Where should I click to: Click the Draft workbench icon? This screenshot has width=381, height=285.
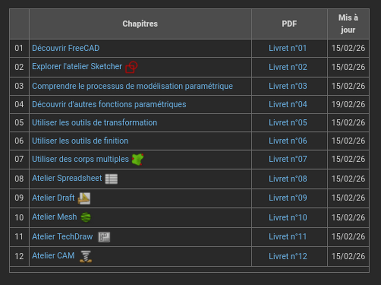click(84, 198)
